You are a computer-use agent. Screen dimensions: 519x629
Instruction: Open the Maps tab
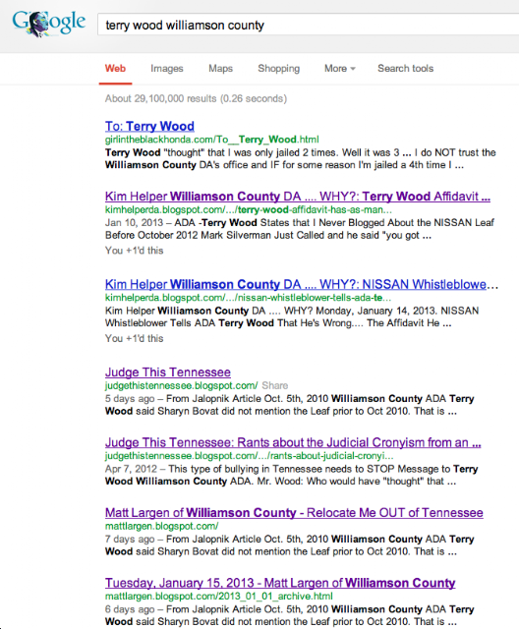coord(220,69)
